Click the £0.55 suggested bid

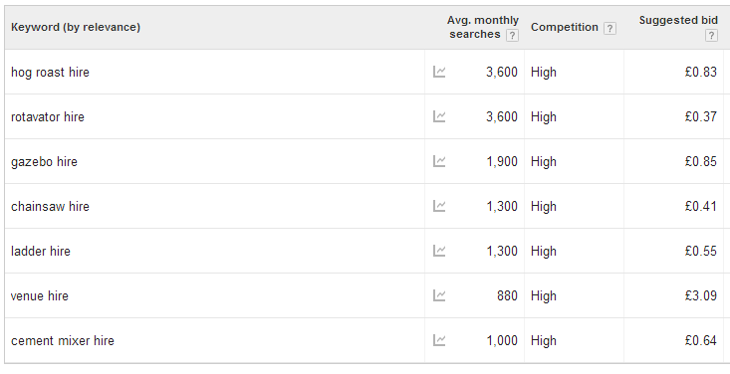click(701, 251)
